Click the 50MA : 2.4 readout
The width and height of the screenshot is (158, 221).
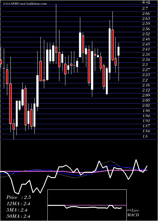click(18, 216)
